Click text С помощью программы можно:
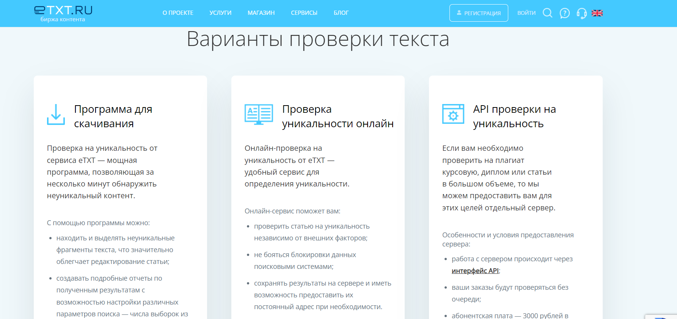Viewport: 677px width, 319px height. (x=98, y=223)
